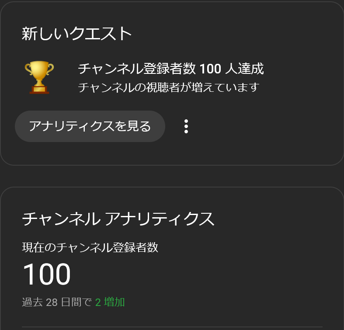Click the word アナリティクス in card heading
Image resolution: width=344 pixels, height=330 pixels.
point(160,219)
